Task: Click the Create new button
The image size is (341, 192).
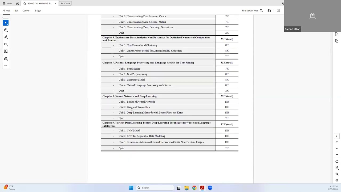Action: point(66,3)
